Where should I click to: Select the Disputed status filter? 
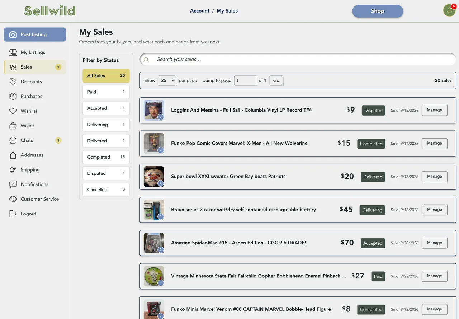click(x=106, y=173)
